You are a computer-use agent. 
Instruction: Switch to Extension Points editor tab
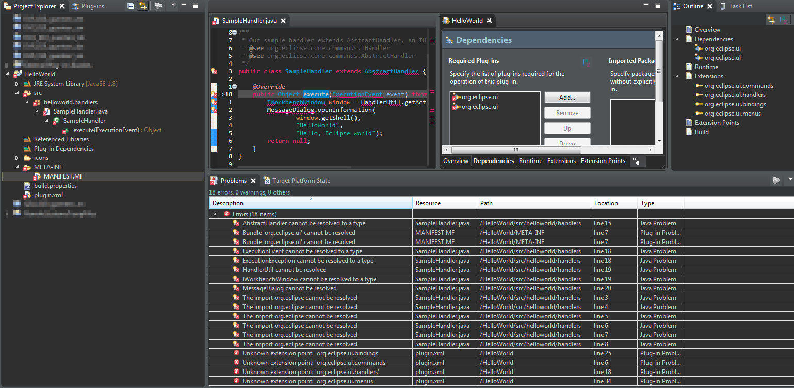coord(603,161)
